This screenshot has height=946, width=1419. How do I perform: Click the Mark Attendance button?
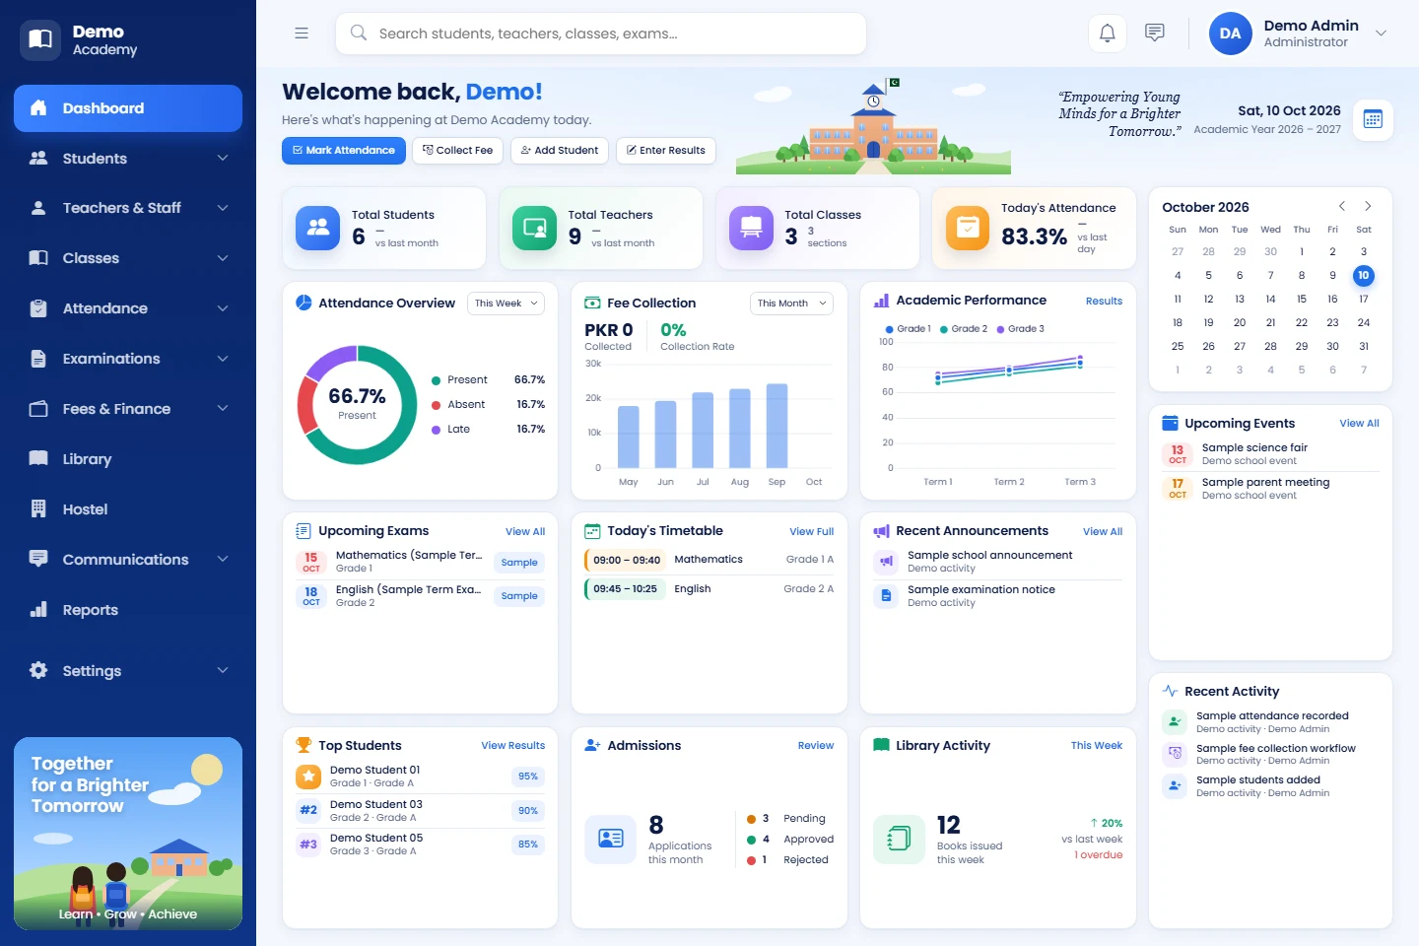345,151
